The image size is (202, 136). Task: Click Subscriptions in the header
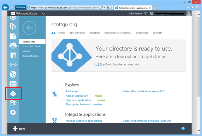coord(135,14)
